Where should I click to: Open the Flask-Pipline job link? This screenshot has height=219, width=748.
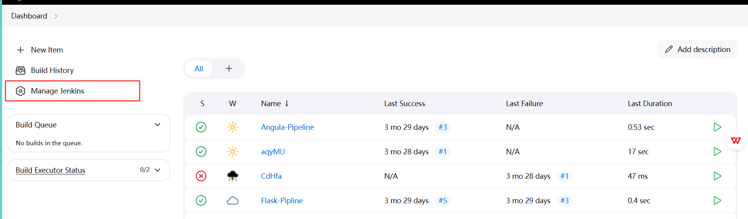pos(282,200)
